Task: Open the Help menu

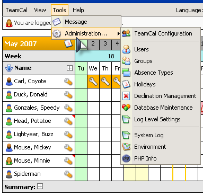Action: [x=78, y=10]
